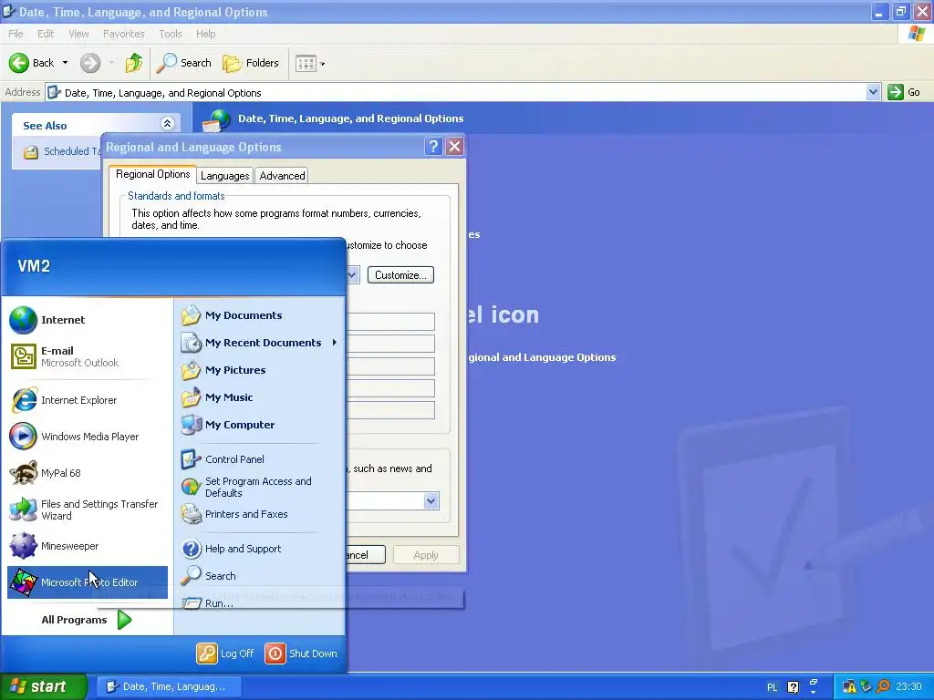The image size is (934, 700).
Task: Open Internet from the Start menu
Action: click(x=88, y=320)
